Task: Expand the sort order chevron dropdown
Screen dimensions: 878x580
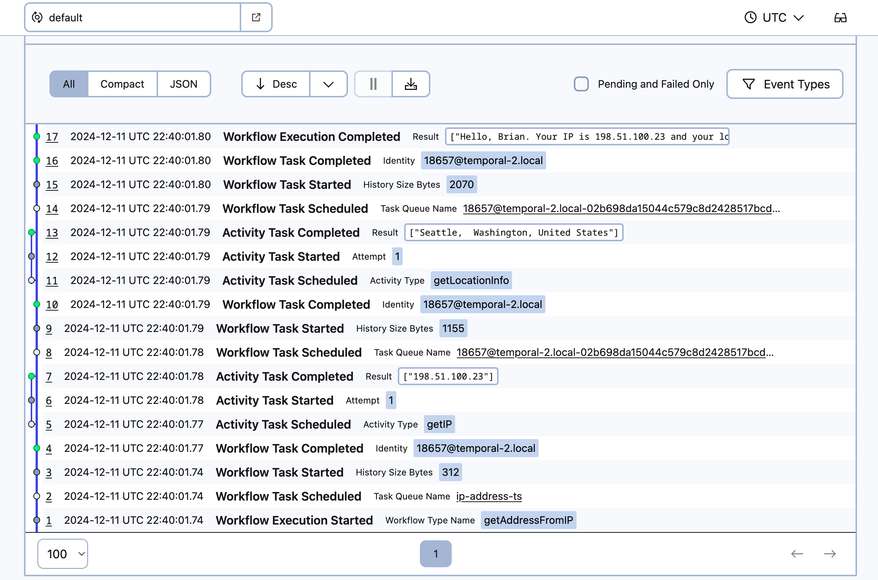Action: pos(327,83)
